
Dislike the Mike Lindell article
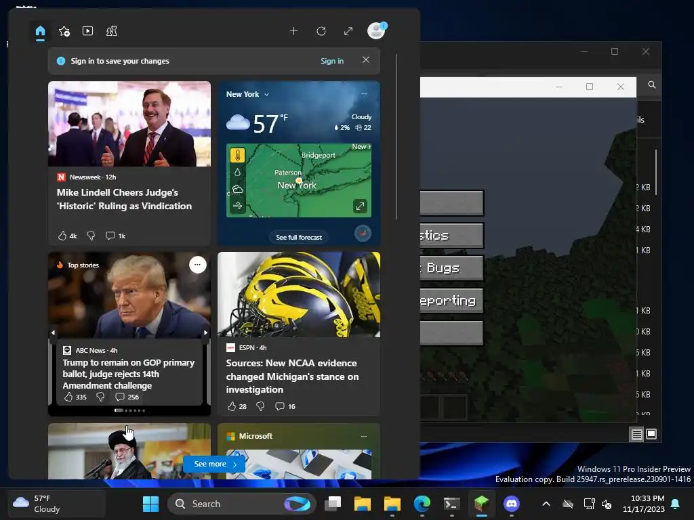pyautogui.click(x=91, y=236)
